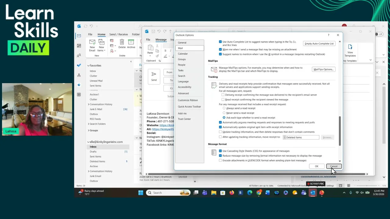Open the Website link in signature
The width and height of the screenshot is (390, 219).
click(166, 125)
